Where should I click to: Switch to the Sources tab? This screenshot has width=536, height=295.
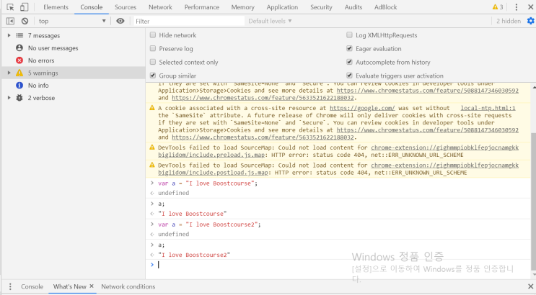(126, 7)
